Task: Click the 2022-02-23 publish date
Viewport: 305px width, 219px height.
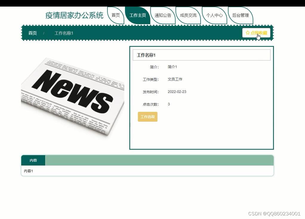Action: 177,92
